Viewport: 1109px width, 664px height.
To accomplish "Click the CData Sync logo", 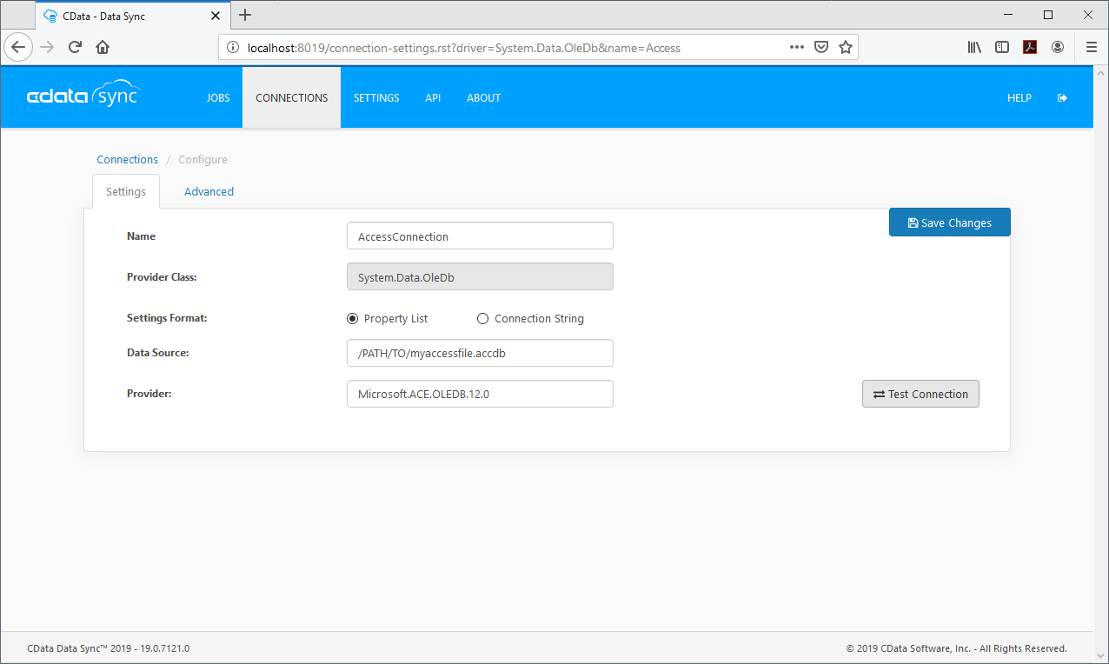I will coord(83,96).
